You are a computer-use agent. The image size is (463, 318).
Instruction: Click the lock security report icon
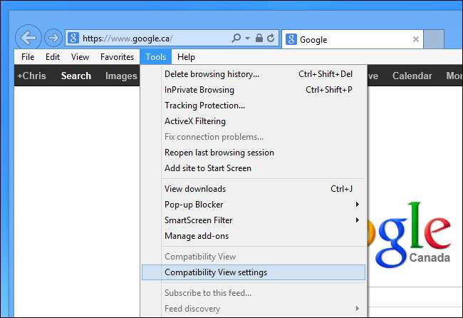[x=259, y=38]
